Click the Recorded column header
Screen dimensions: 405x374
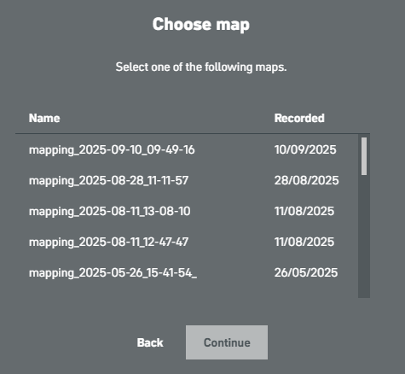coord(299,118)
